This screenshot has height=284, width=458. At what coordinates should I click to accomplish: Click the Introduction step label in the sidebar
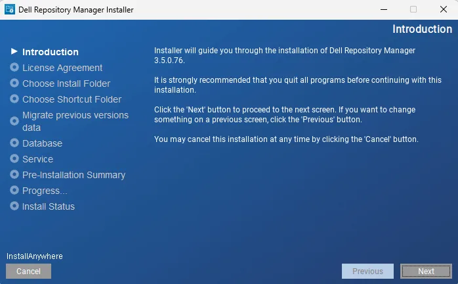pos(51,52)
